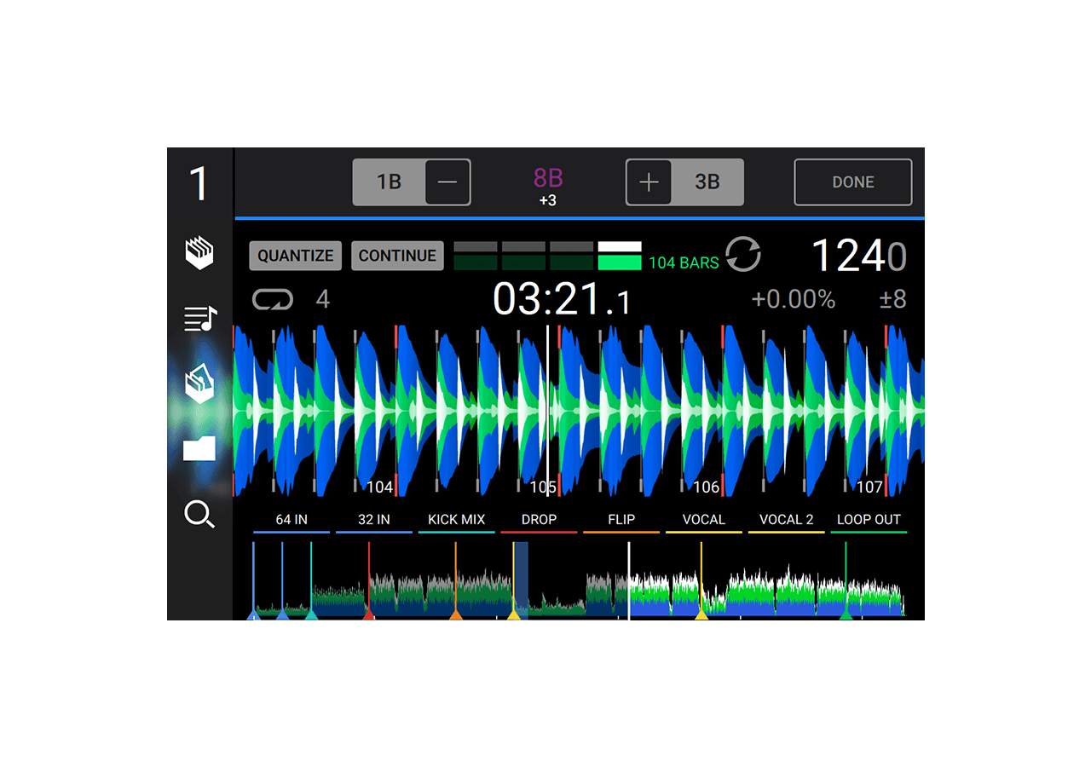Viewport: 1091px width, 767px height.
Task: Select the 1B beat jump button
Action: pyautogui.click(x=390, y=182)
